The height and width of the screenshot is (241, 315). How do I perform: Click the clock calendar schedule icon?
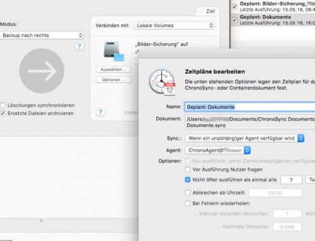tap(162, 82)
